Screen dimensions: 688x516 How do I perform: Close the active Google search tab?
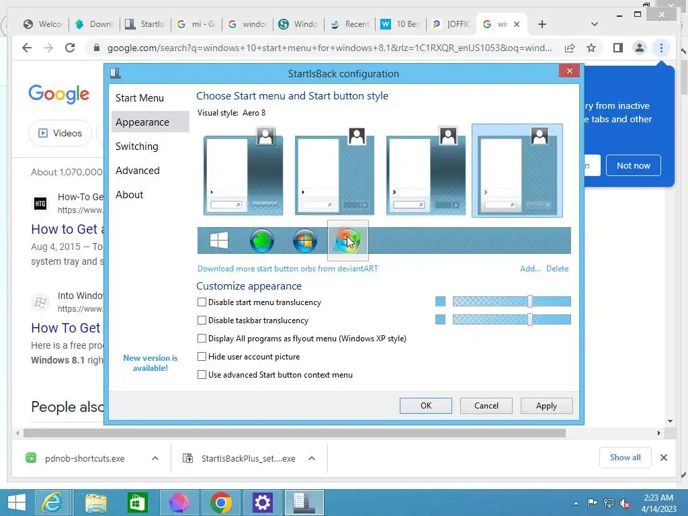(x=517, y=24)
